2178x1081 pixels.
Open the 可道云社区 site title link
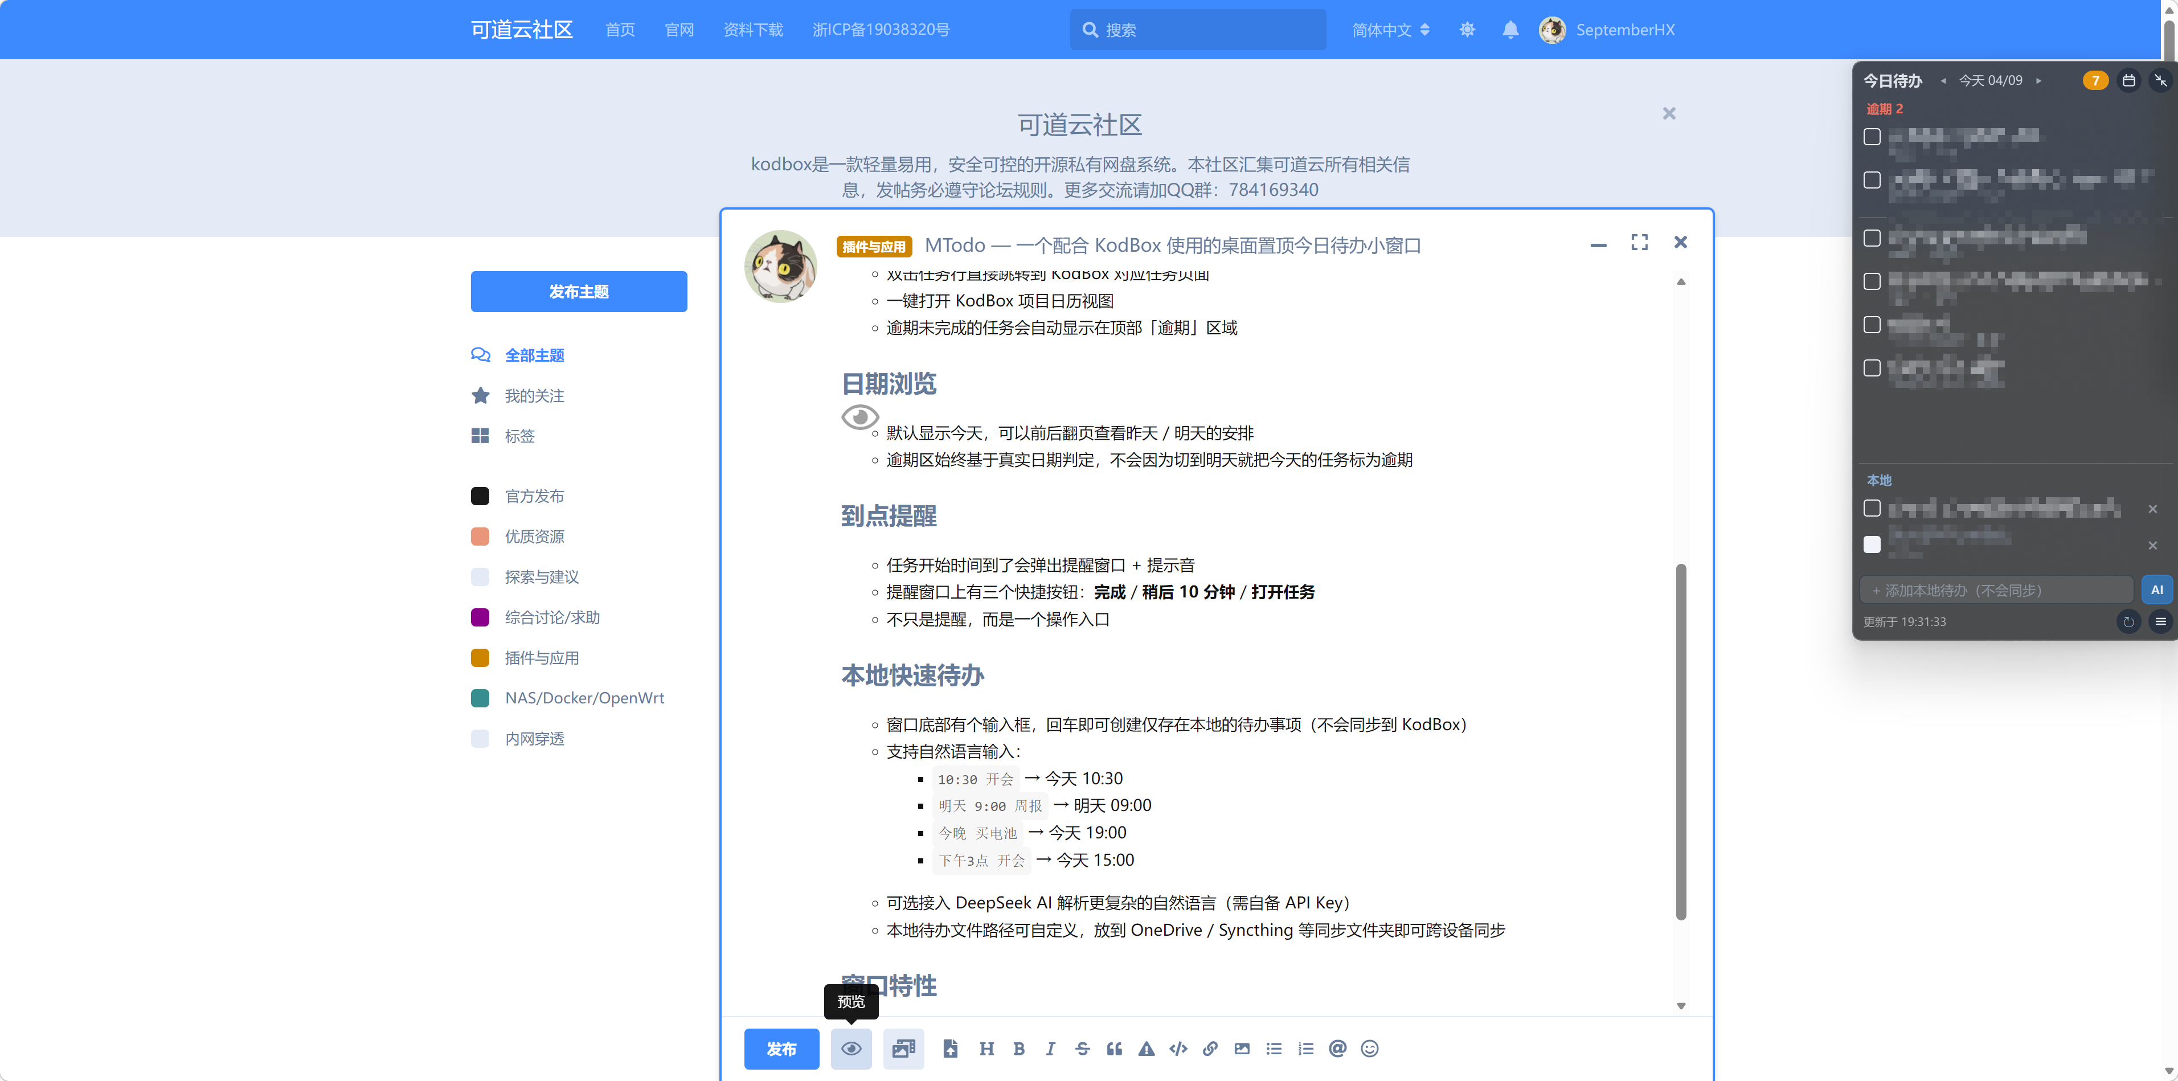[x=522, y=30]
